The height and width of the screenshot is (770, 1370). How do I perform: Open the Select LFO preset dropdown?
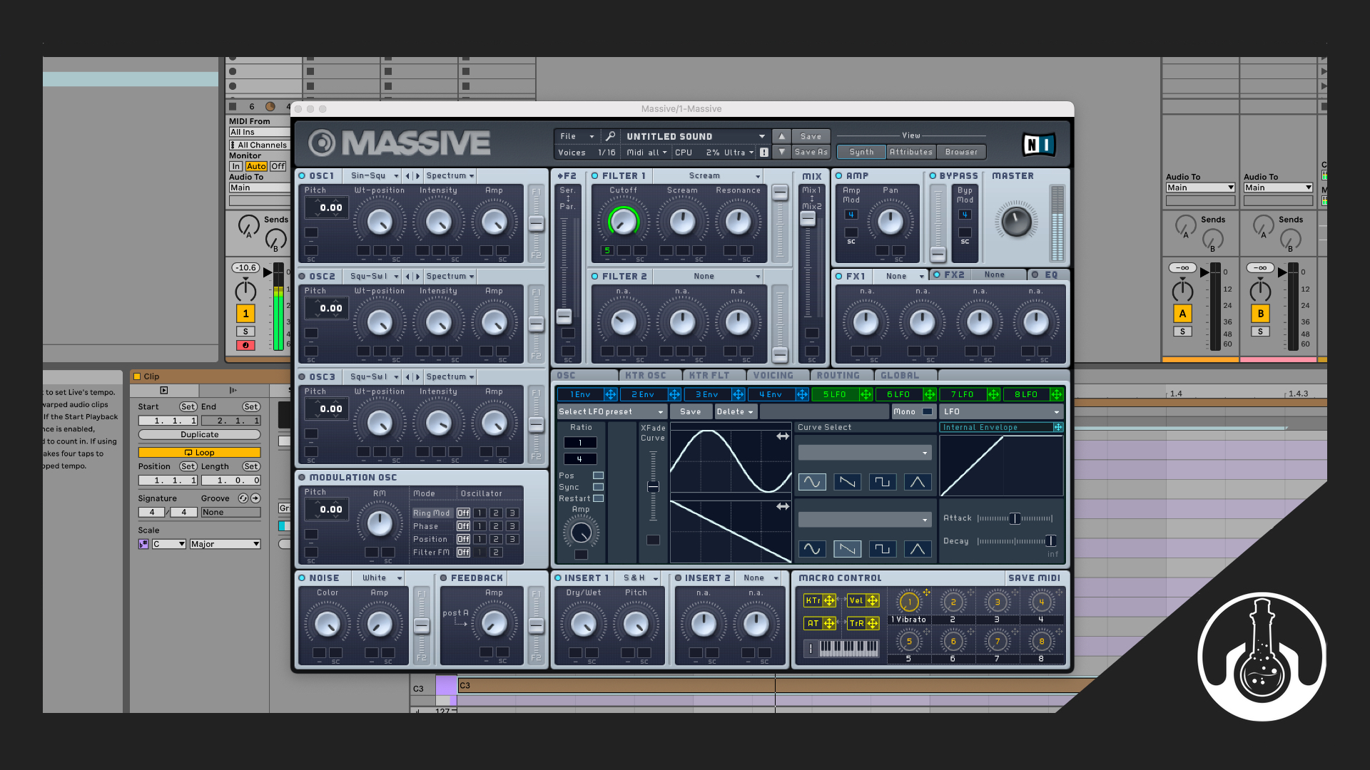(612, 411)
